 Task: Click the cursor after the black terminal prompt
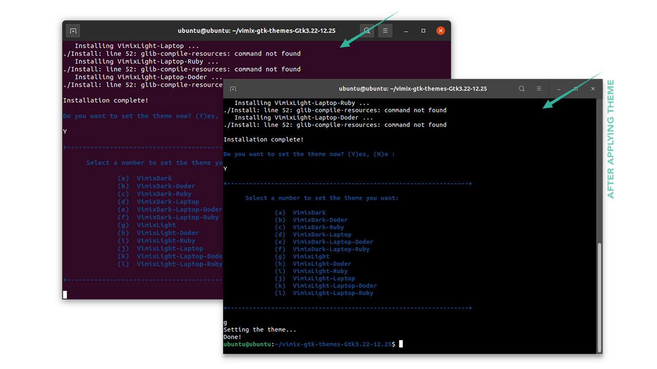pyautogui.click(x=401, y=344)
